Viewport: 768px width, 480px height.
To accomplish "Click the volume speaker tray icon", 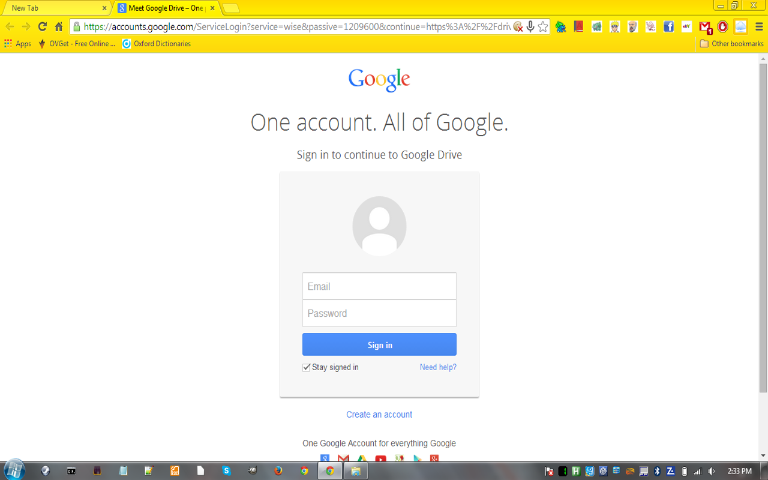I will [x=712, y=471].
